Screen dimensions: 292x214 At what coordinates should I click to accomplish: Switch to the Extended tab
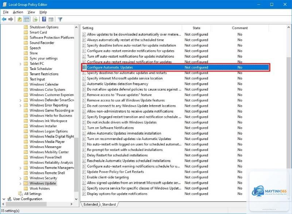(x=91, y=204)
